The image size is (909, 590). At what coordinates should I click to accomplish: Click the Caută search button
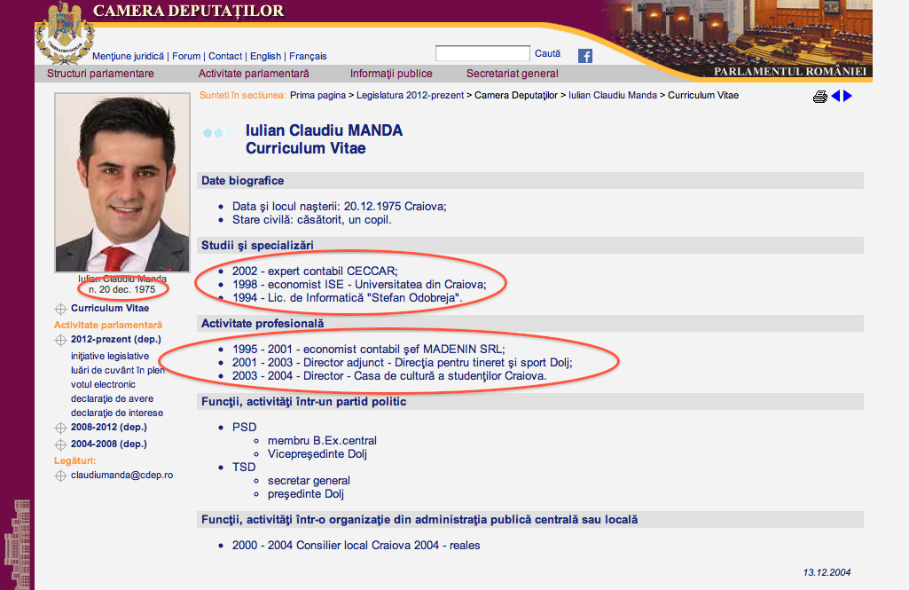coord(548,54)
